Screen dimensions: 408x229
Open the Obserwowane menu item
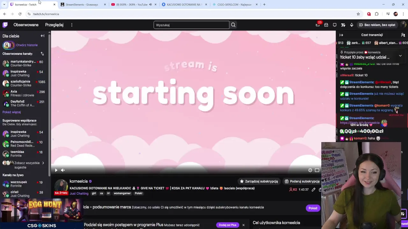(x=26, y=25)
